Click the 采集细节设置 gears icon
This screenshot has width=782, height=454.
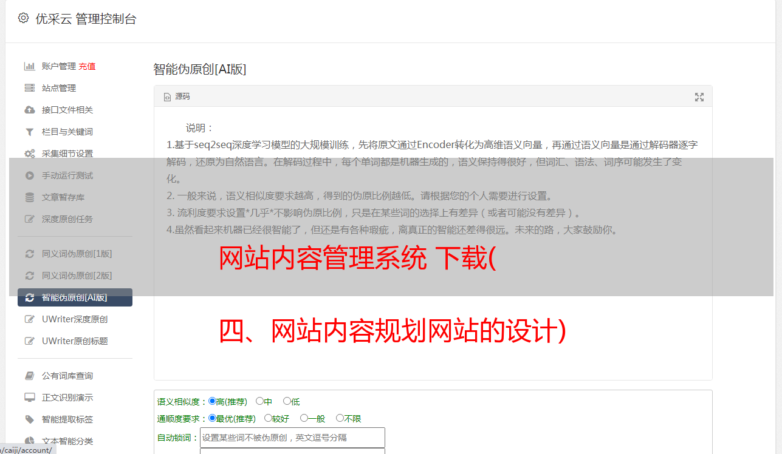coord(29,154)
